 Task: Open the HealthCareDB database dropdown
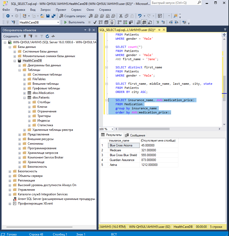tap(58, 23)
